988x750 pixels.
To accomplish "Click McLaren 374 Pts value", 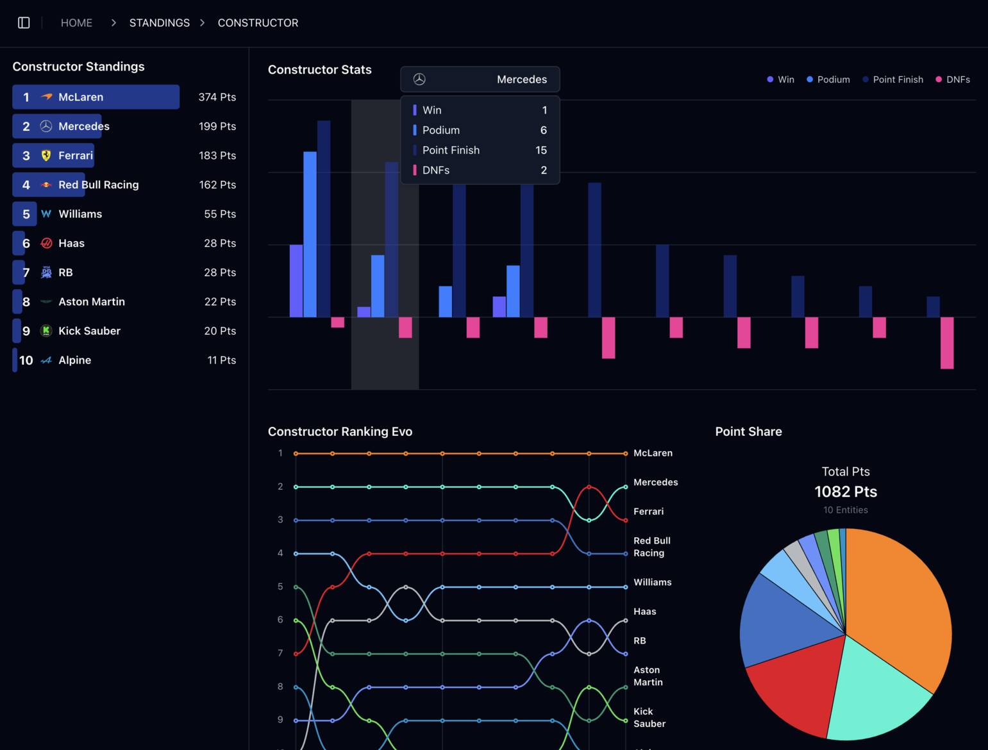I will click(x=217, y=97).
